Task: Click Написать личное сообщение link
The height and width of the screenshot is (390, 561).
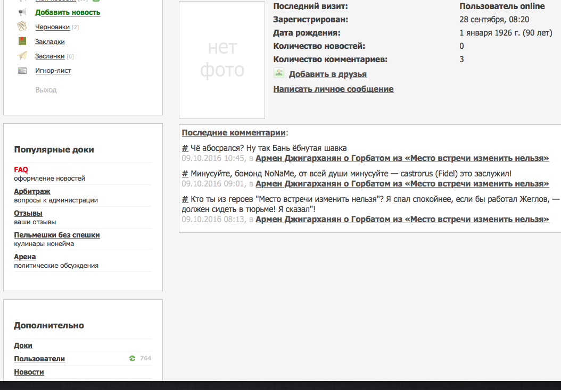Action: [333, 89]
